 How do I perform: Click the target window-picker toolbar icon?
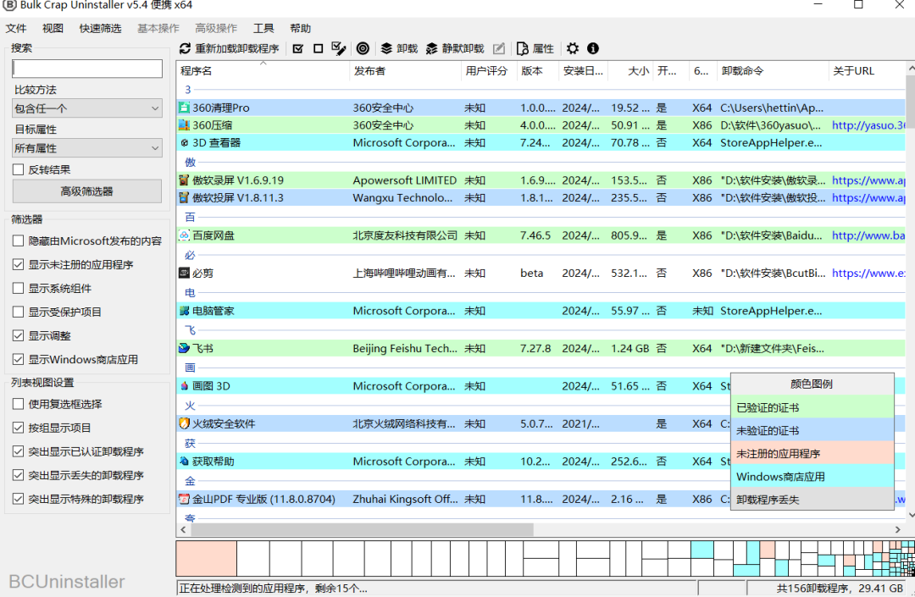click(x=363, y=48)
